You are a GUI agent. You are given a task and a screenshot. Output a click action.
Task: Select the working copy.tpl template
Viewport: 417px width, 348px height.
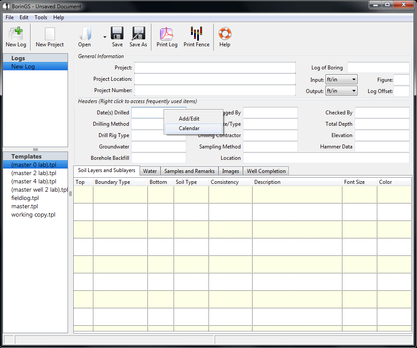tap(35, 214)
